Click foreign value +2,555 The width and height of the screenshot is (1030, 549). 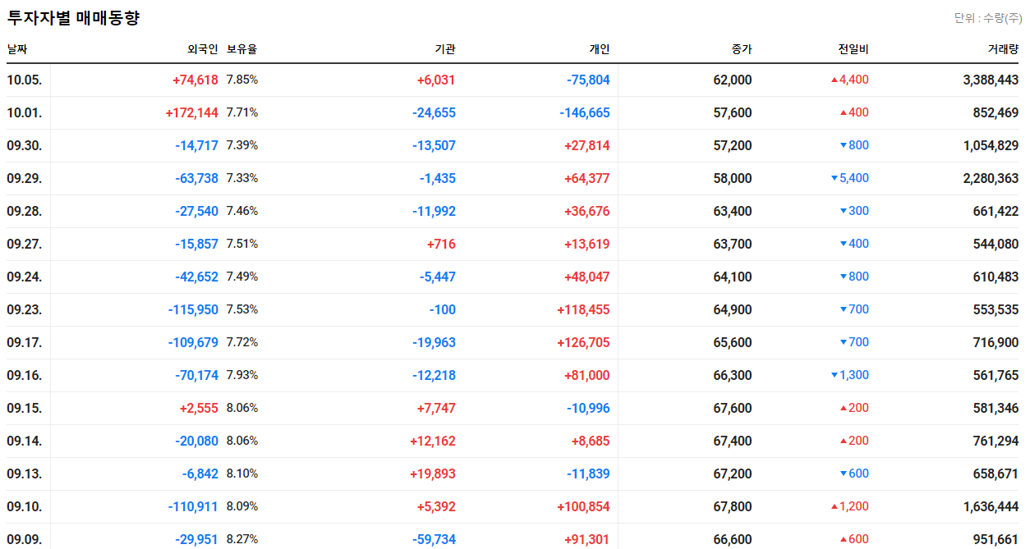(199, 408)
